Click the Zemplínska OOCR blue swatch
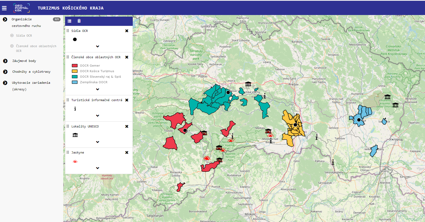This screenshot has width=425, height=222. point(75,82)
